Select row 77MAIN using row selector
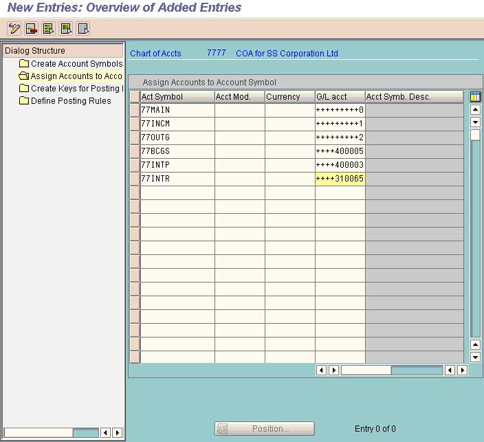The width and height of the screenshot is (484, 442). (135, 110)
